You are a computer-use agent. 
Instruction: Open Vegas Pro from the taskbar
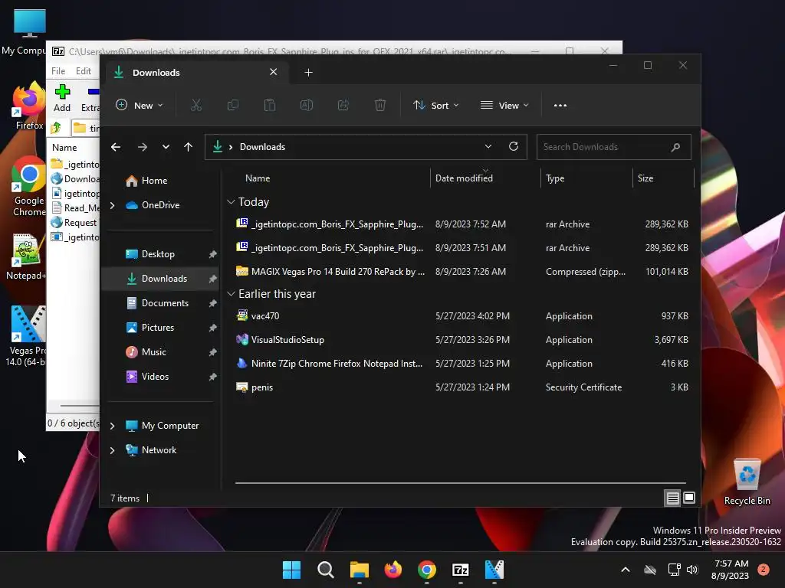click(494, 570)
